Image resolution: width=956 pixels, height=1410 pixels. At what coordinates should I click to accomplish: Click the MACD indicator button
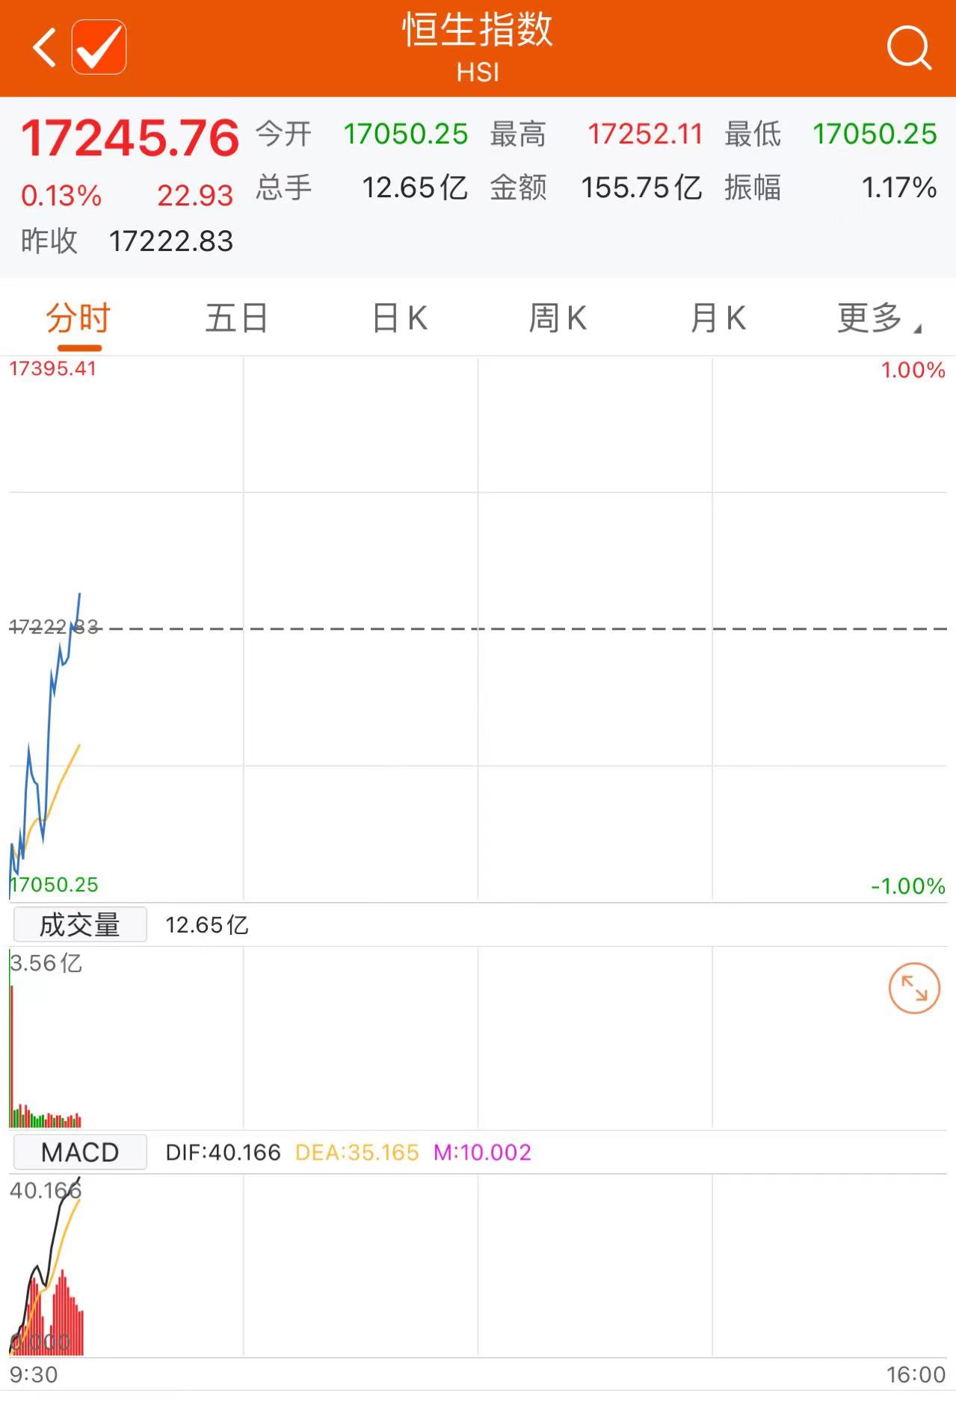80,1152
